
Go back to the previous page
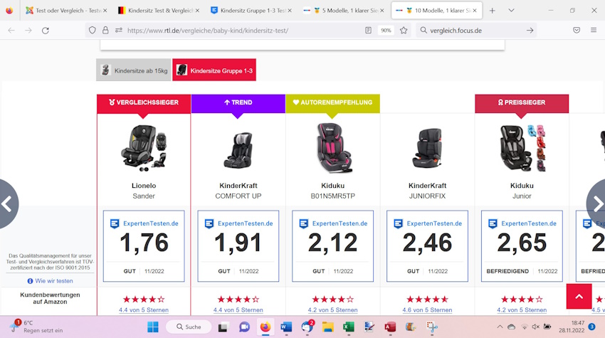pos(11,31)
